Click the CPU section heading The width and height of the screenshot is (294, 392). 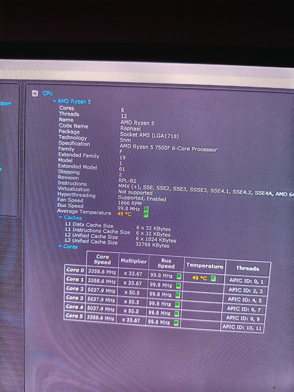(48, 93)
